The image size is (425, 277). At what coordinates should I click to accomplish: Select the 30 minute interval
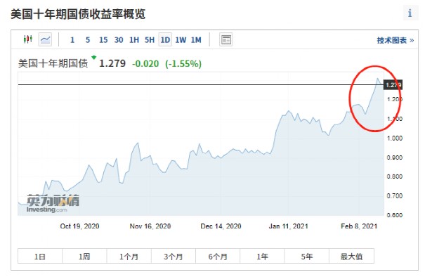pyautogui.click(x=119, y=40)
